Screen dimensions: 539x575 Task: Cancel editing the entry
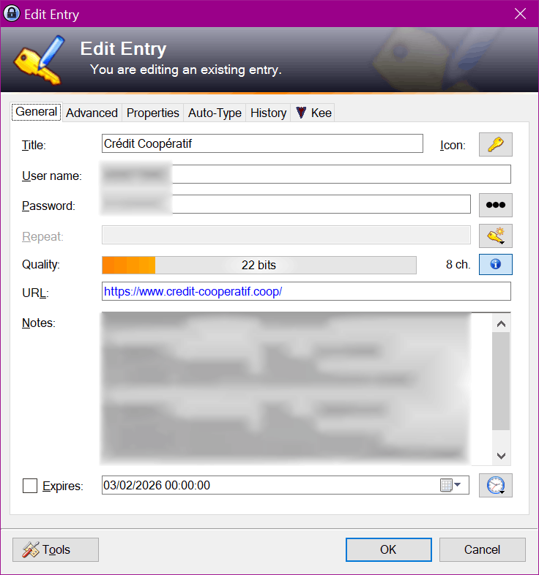pyautogui.click(x=482, y=549)
